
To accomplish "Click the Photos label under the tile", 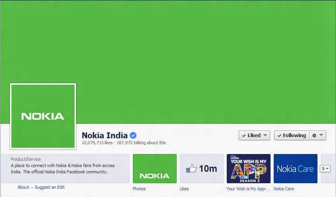I will click(x=139, y=189).
